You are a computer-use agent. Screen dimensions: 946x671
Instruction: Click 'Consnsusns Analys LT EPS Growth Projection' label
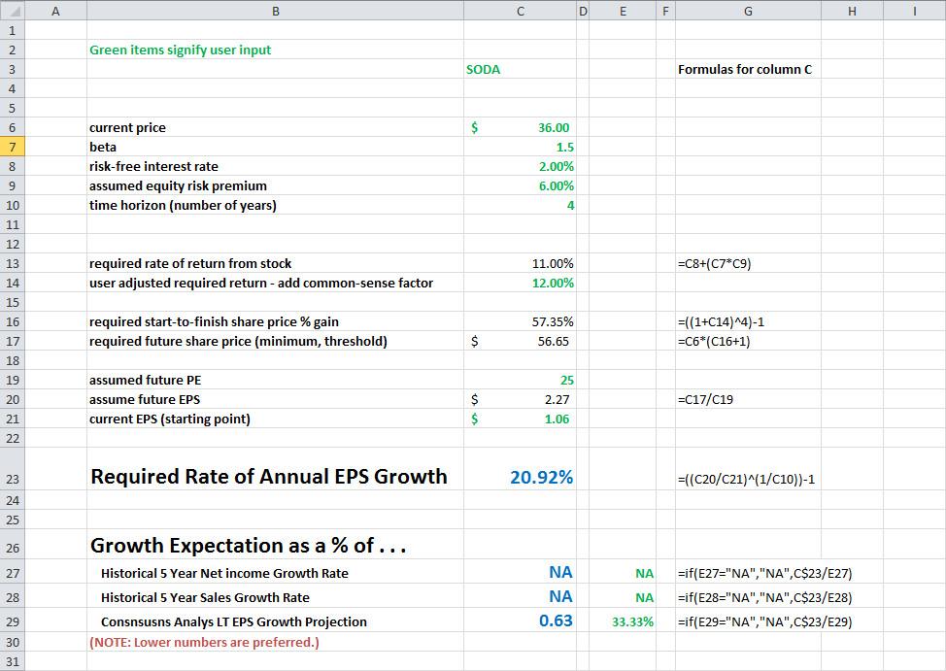pyautogui.click(x=233, y=621)
